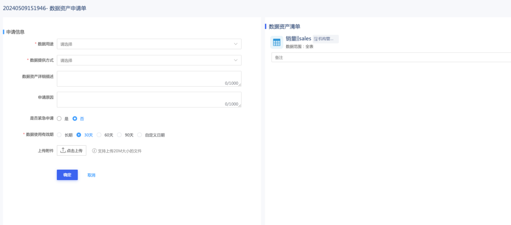The width and height of the screenshot is (511, 225).
Task: Choose 30天 validity period
Action: (x=79, y=135)
